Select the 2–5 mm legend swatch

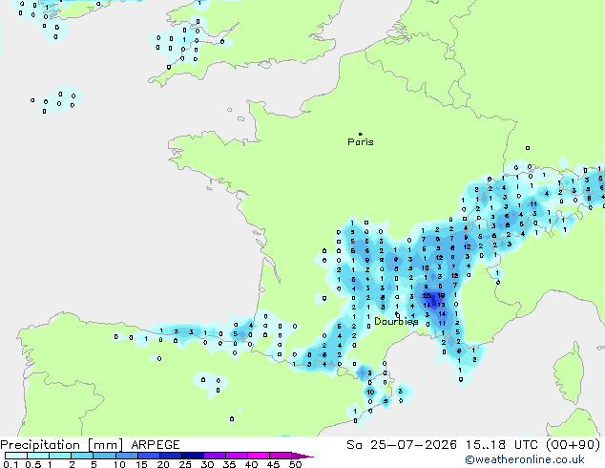pyautogui.click(x=82, y=456)
